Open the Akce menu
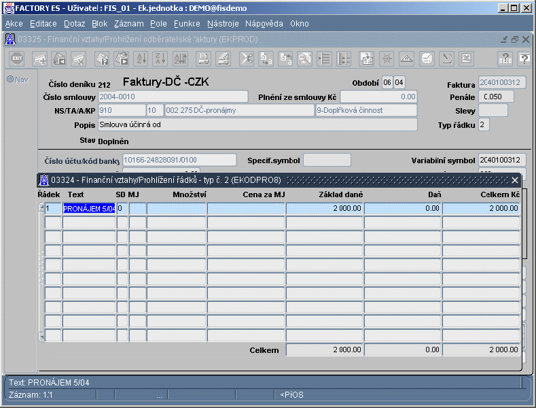This screenshot has width=536, height=408. pos(14,24)
